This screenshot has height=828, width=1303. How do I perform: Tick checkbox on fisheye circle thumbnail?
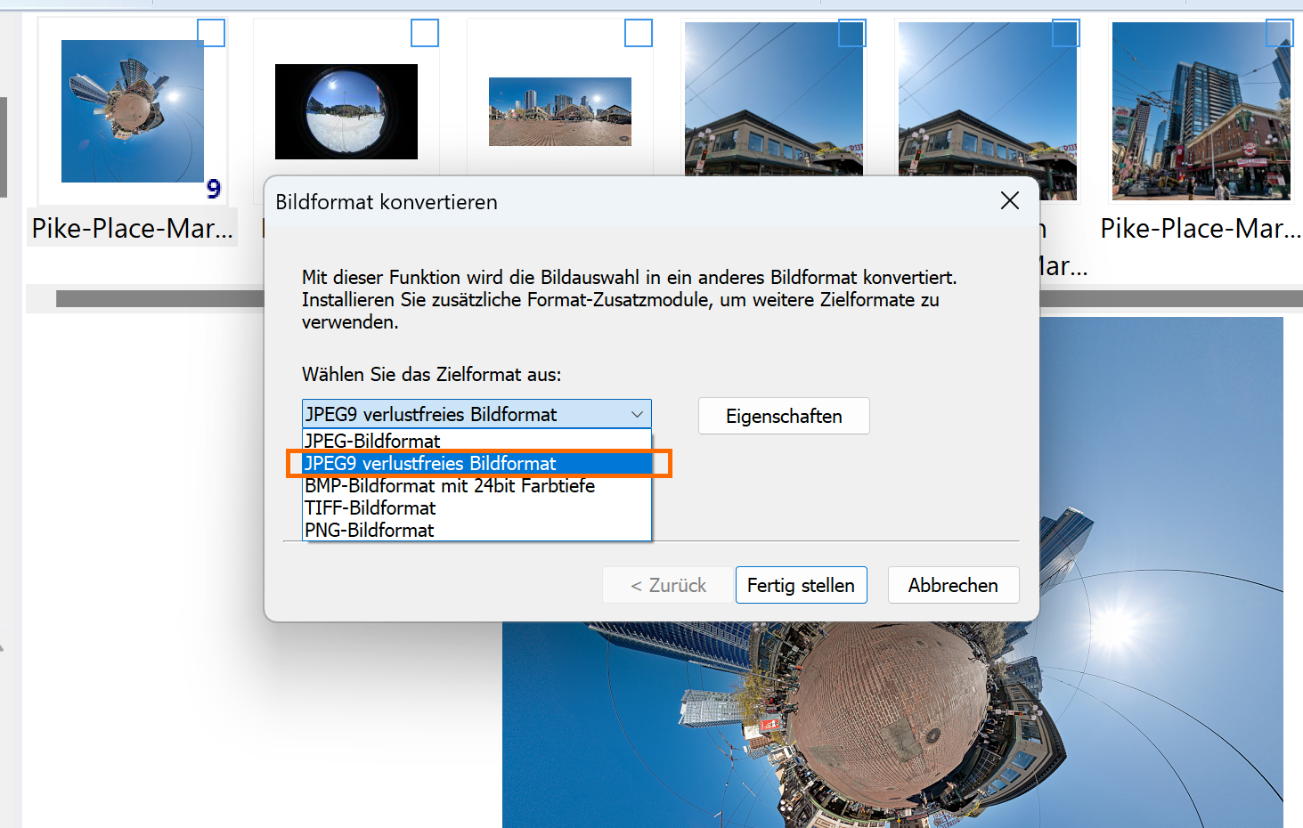425,33
